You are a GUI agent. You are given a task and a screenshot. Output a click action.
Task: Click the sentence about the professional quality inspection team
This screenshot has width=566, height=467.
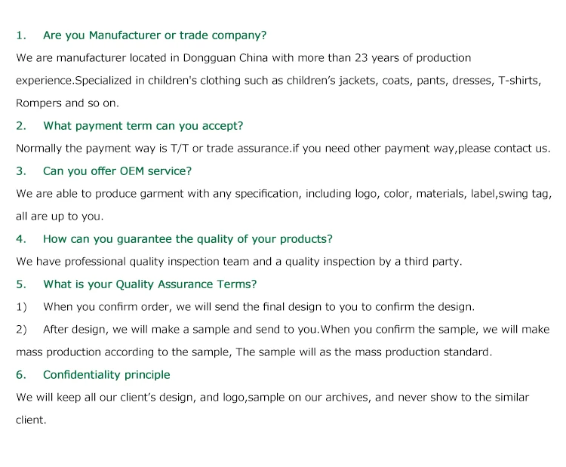pos(238,262)
